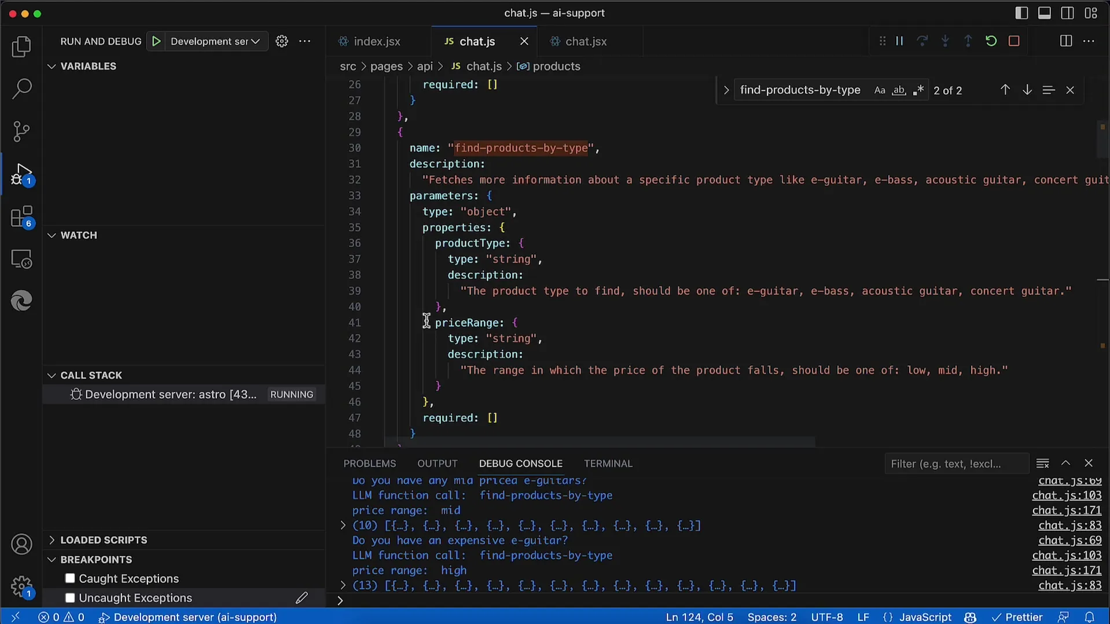Click pages breadcrumb in editor path

pyautogui.click(x=386, y=67)
